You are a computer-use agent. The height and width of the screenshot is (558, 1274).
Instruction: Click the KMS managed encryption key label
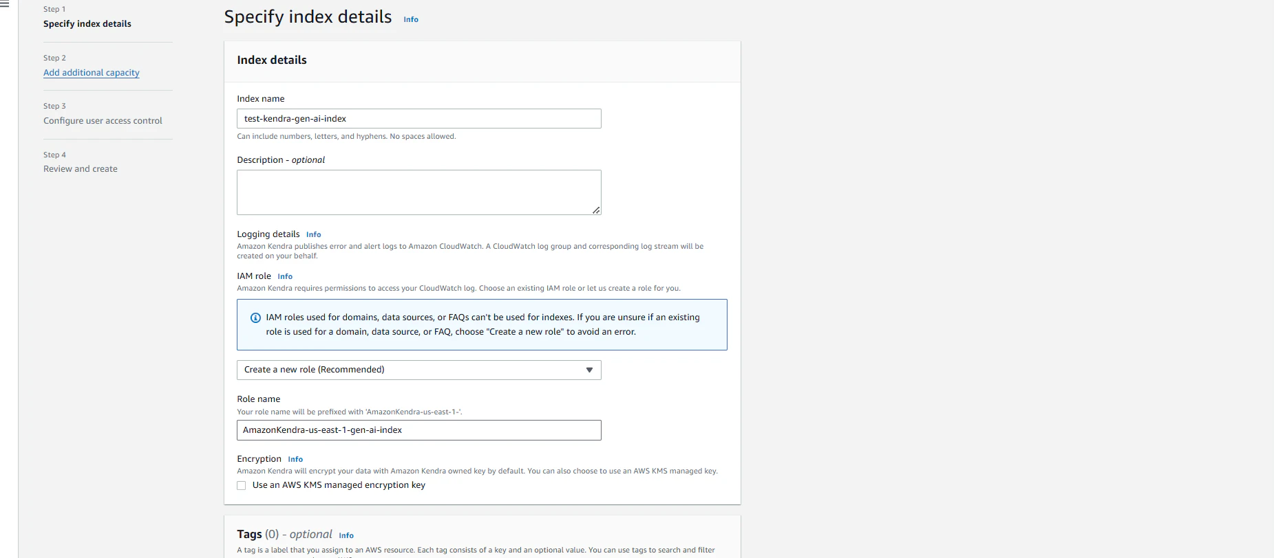coord(339,485)
